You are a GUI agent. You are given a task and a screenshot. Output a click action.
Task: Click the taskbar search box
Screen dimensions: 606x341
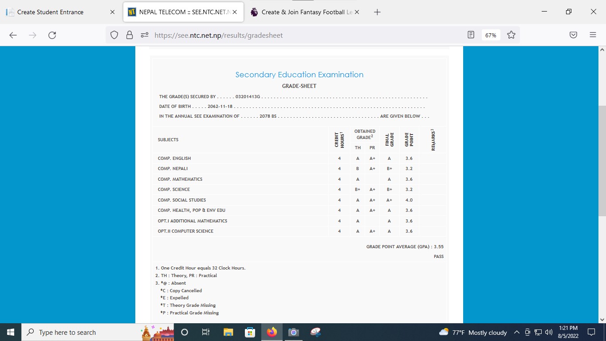80,332
